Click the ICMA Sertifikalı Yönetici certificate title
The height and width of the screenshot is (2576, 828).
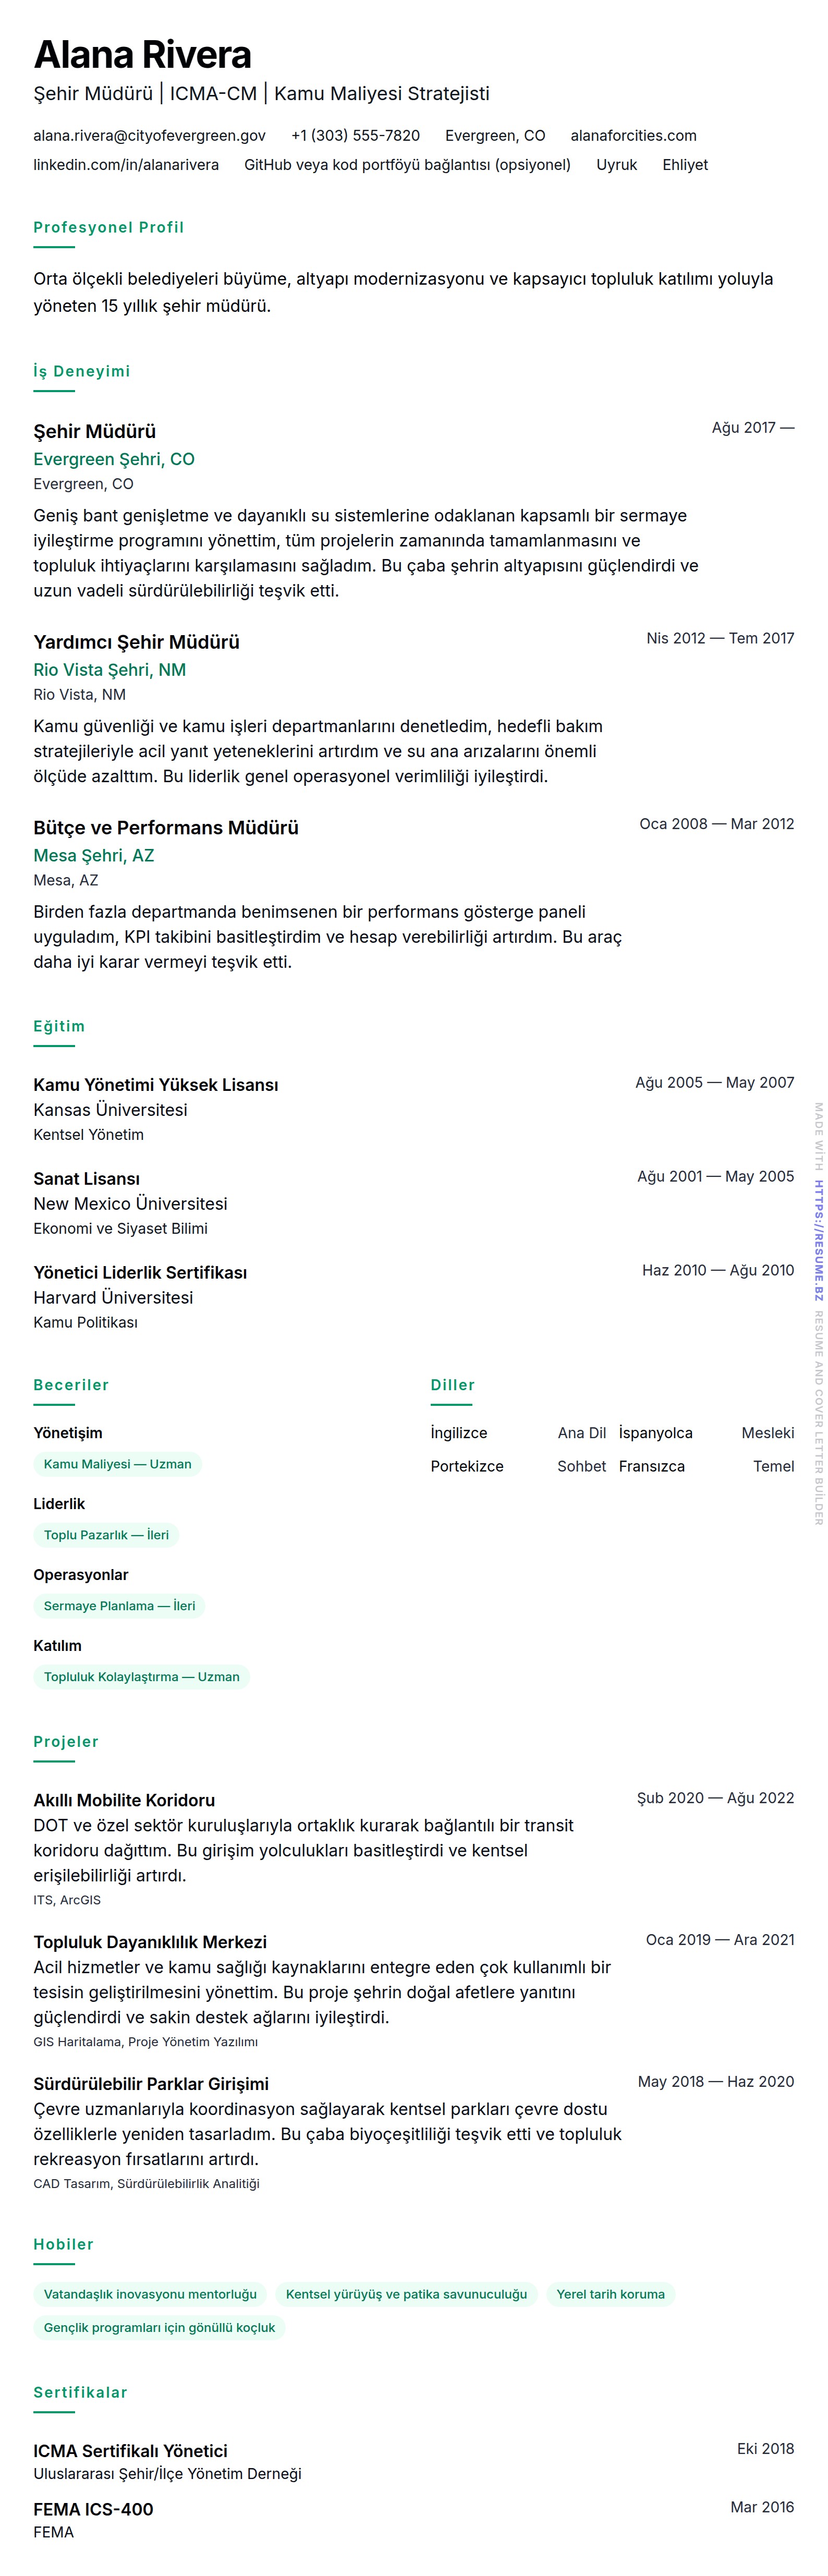(x=130, y=2450)
